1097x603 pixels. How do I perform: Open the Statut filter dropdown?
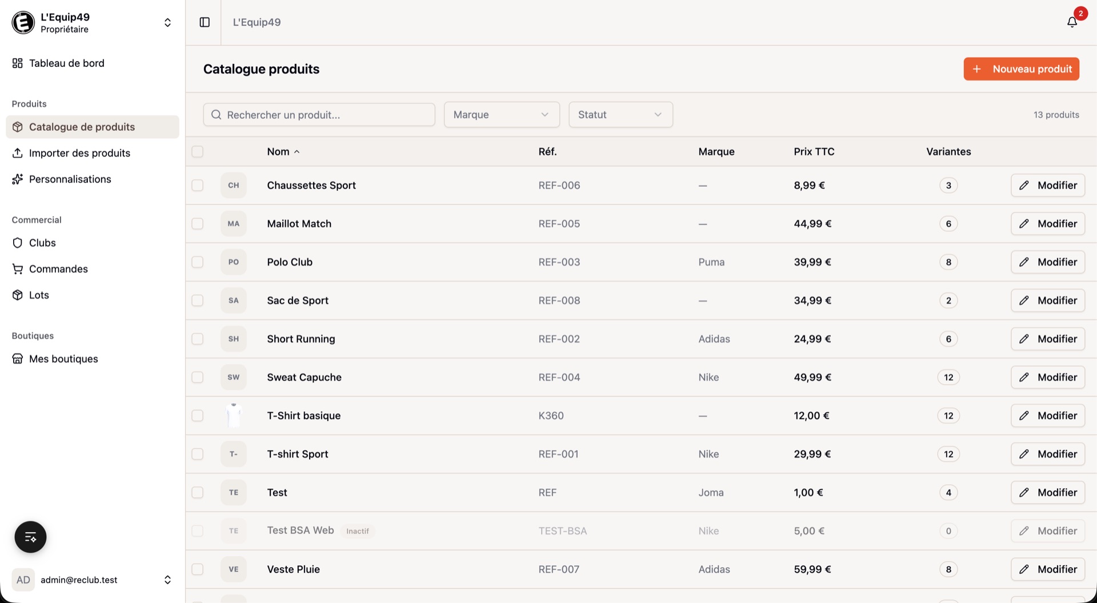pos(620,115)
